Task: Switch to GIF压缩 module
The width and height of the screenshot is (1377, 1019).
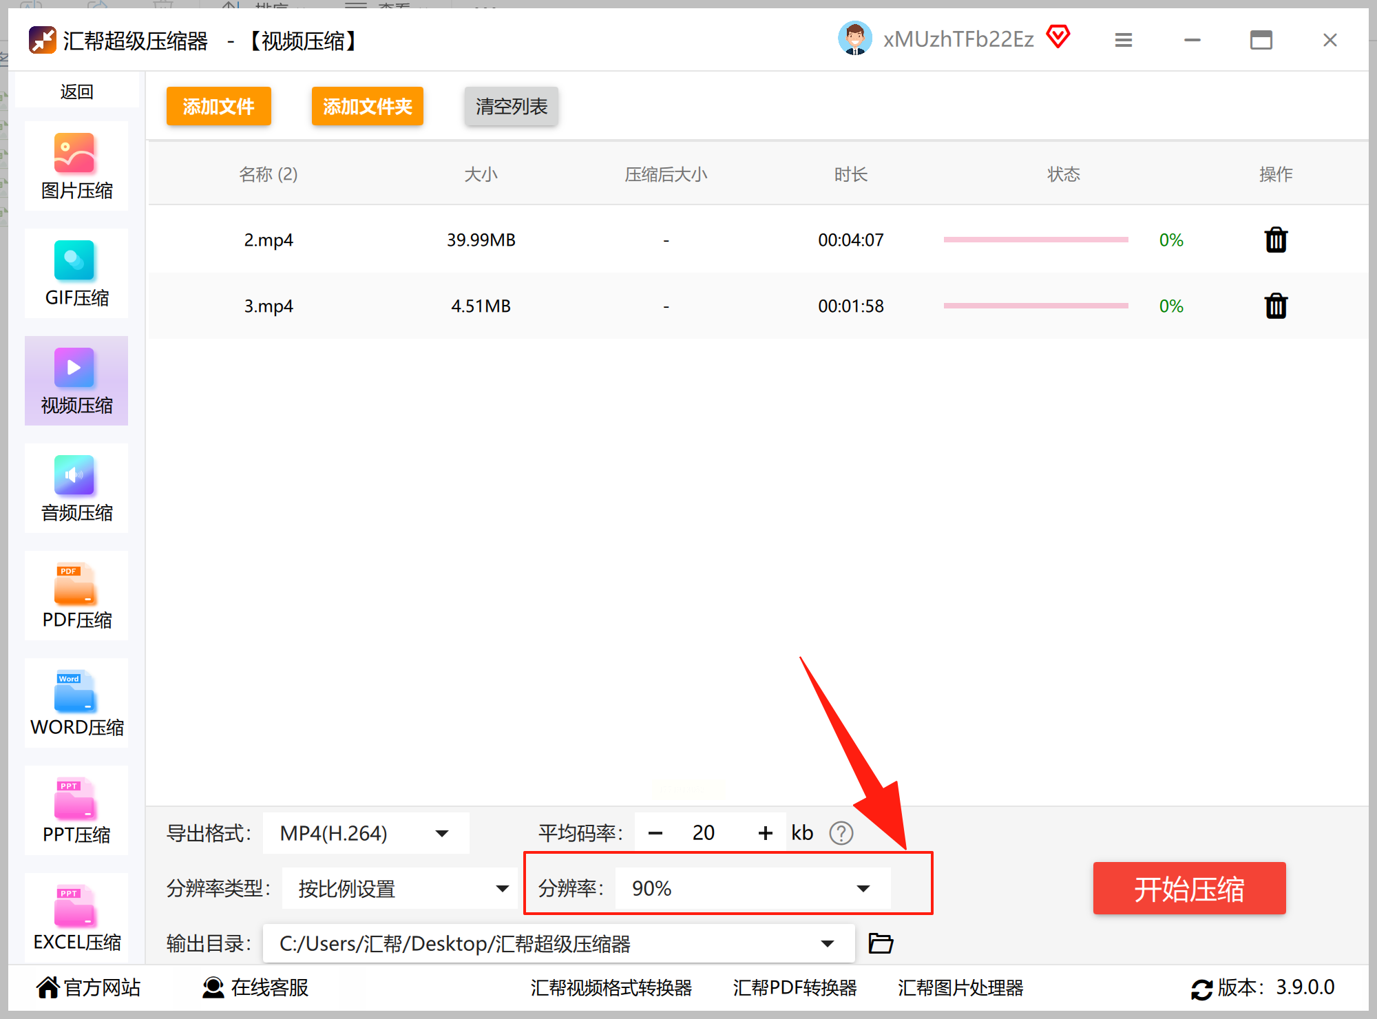Action: 76,274
